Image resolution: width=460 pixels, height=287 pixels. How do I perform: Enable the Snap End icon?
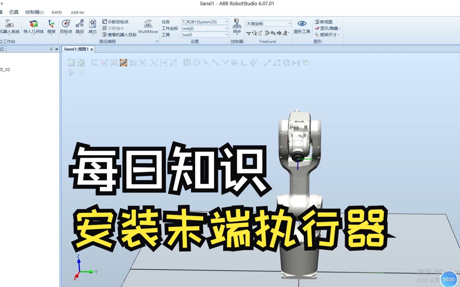[x=215, y=63]
